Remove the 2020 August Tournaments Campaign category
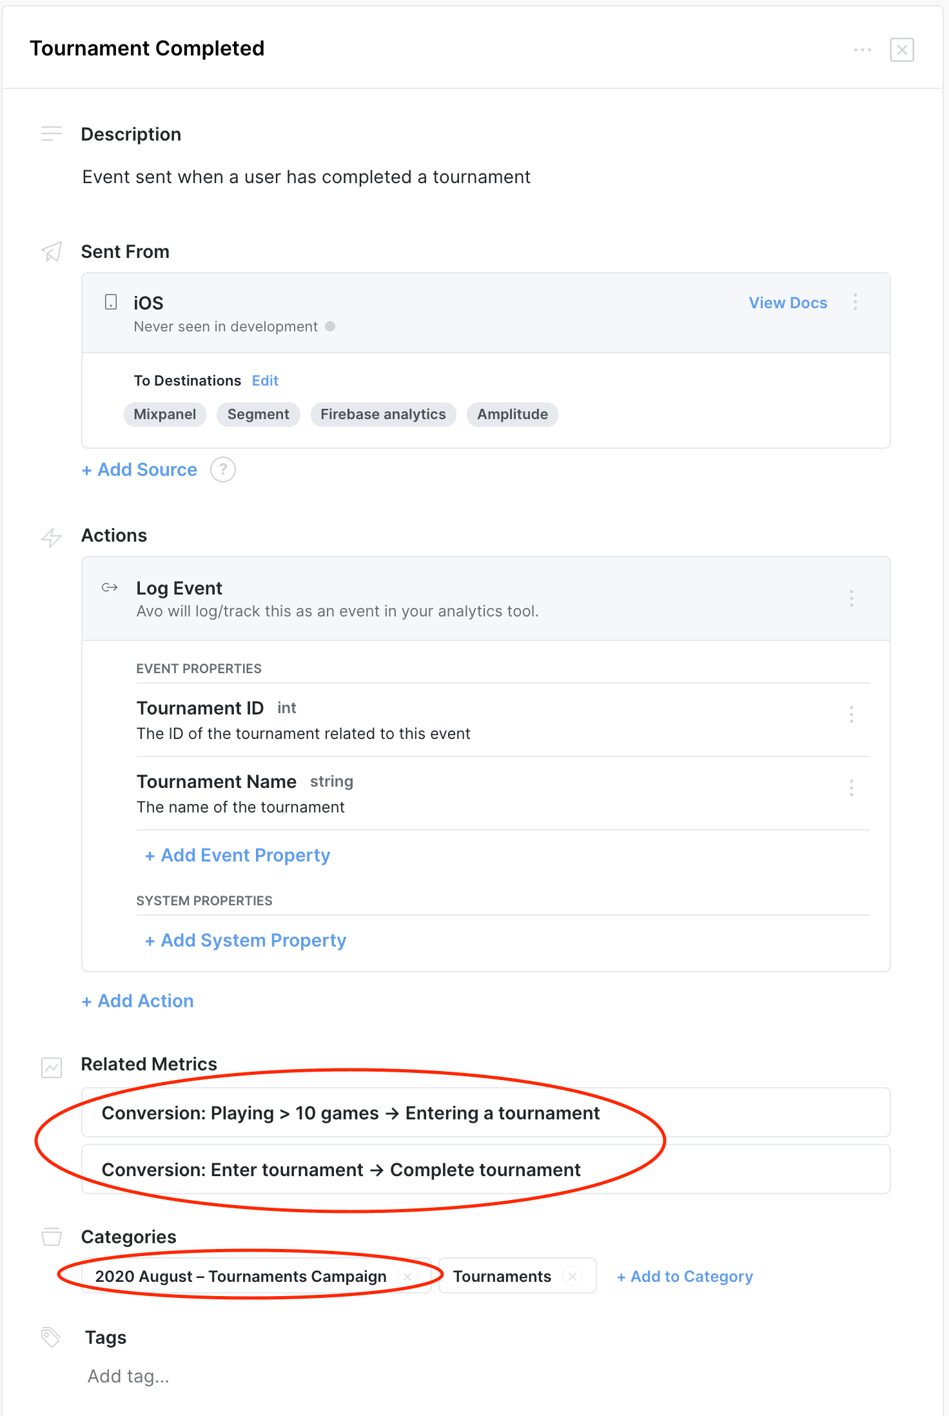 pos(407,1276)
